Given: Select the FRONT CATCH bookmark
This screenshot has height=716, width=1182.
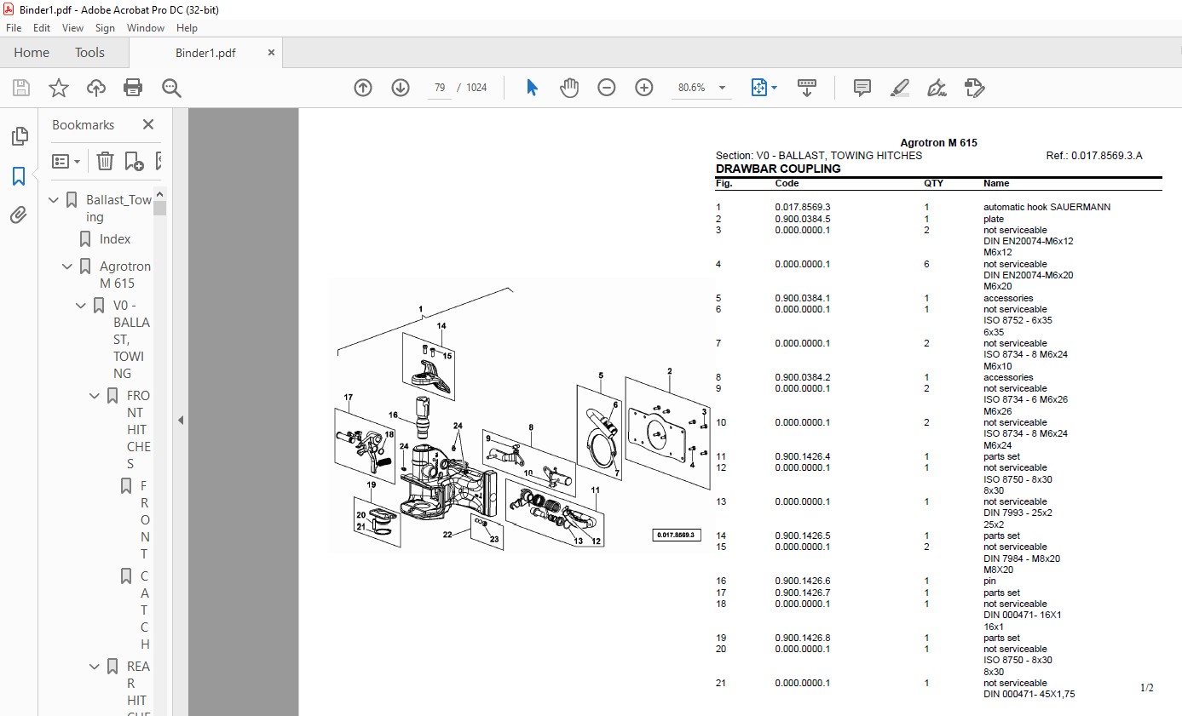Looking at the screenshot, I should (x=145, y=564).
